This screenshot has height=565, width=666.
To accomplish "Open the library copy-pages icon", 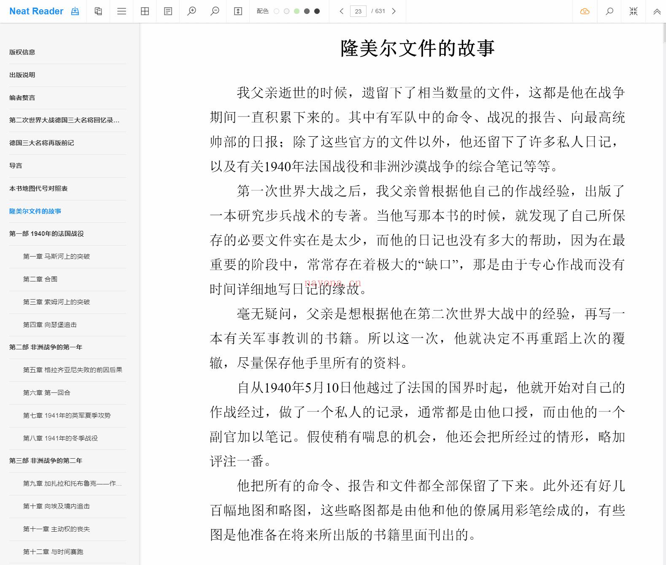I will (x=98, y=11).
